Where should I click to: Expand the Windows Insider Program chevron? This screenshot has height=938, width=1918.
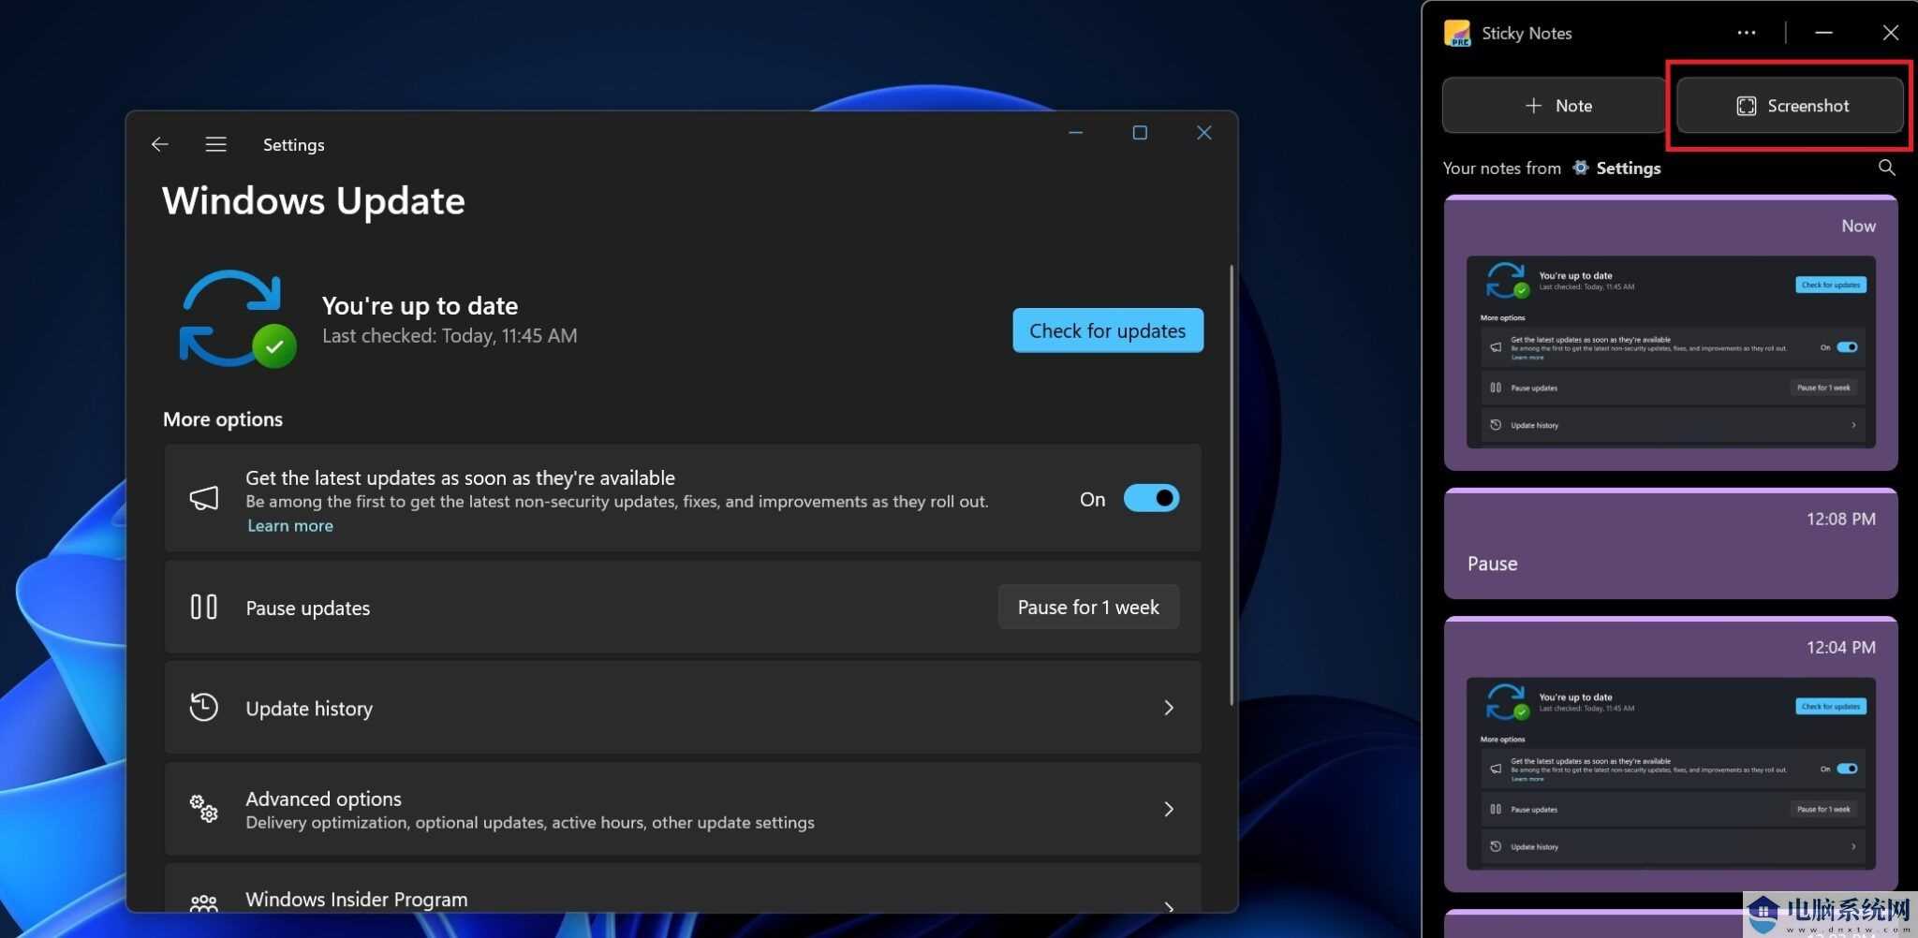(1169, 906)
